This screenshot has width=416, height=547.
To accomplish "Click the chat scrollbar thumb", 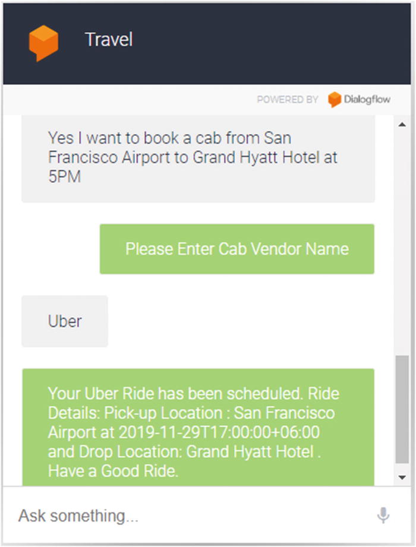I will 402,409.
